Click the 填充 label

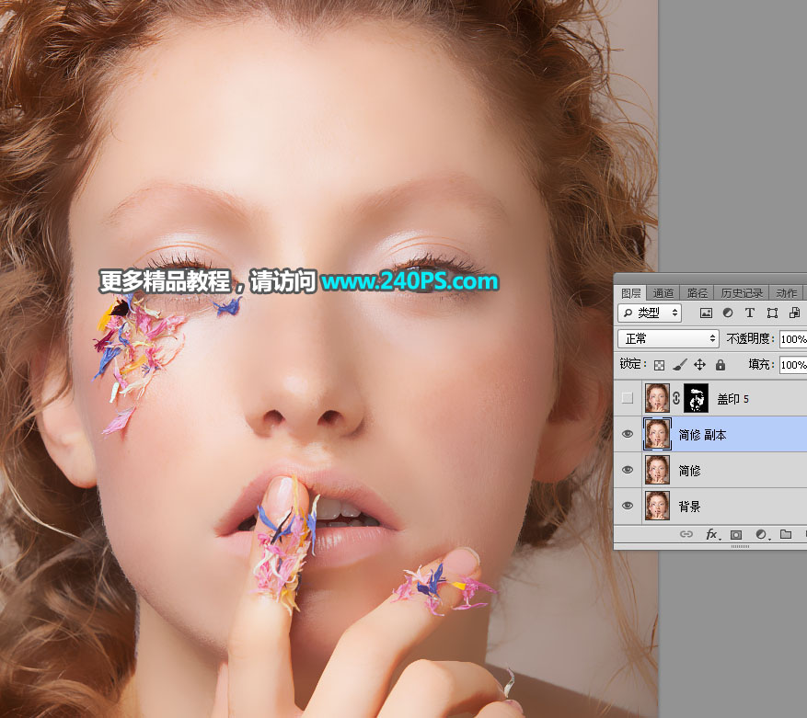[x=761, y=364]
